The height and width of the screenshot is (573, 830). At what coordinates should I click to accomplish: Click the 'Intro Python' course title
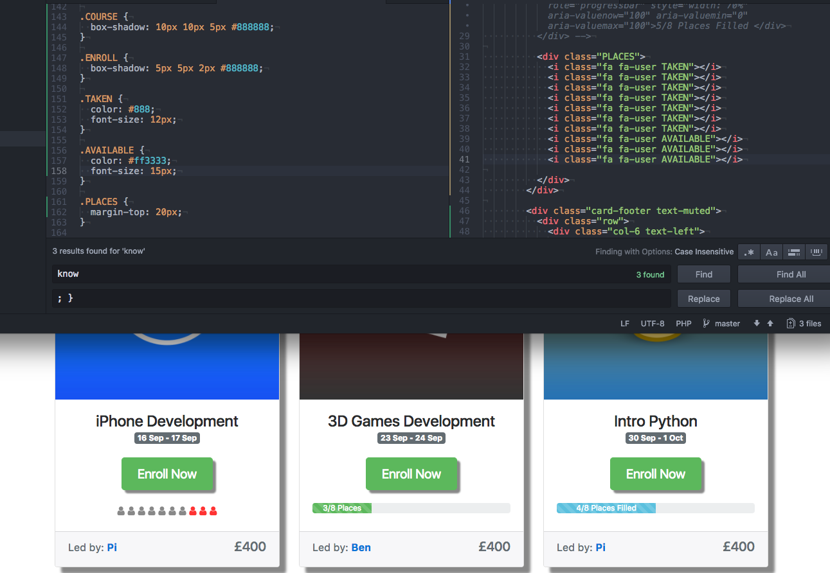pyautogui.click(x=656, y=421)
